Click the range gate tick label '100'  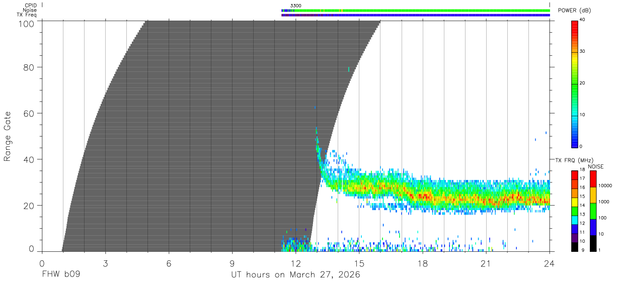(26, 24)
